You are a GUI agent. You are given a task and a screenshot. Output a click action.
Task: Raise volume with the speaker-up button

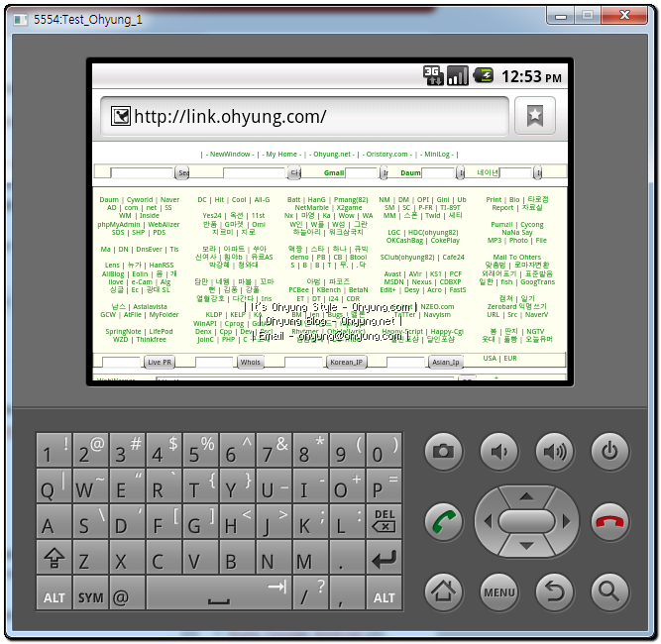point(555,452)
